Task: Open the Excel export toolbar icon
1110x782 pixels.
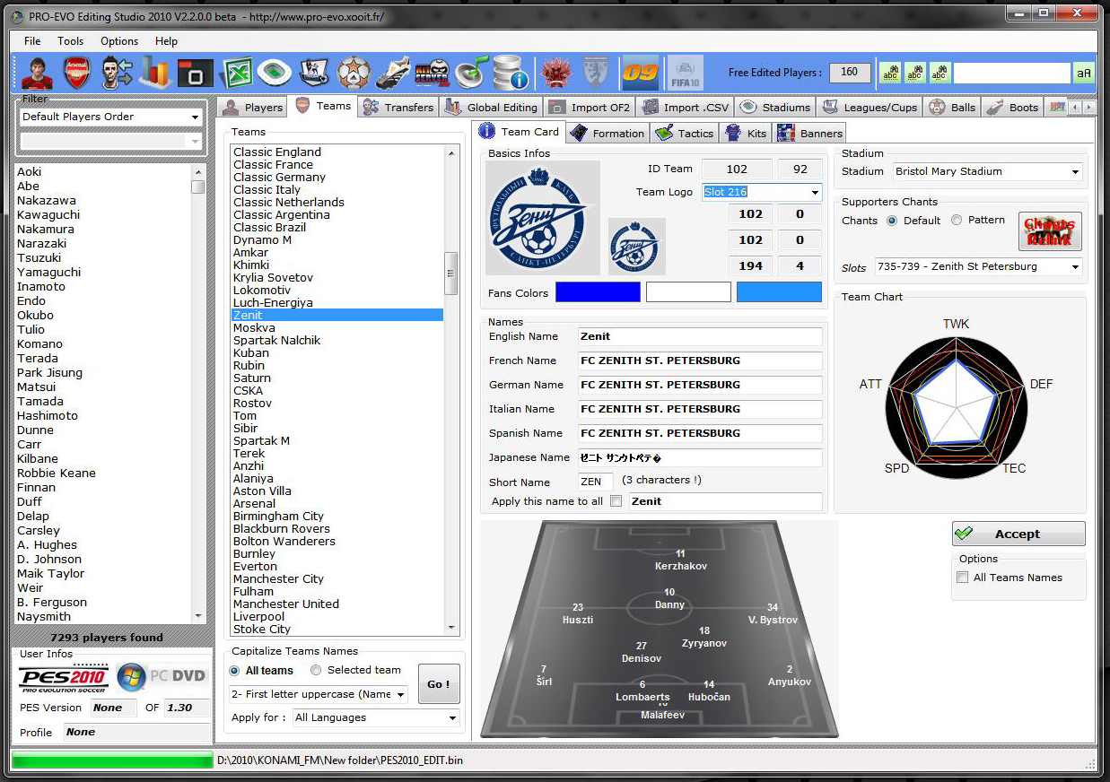Action: [236, 73]
